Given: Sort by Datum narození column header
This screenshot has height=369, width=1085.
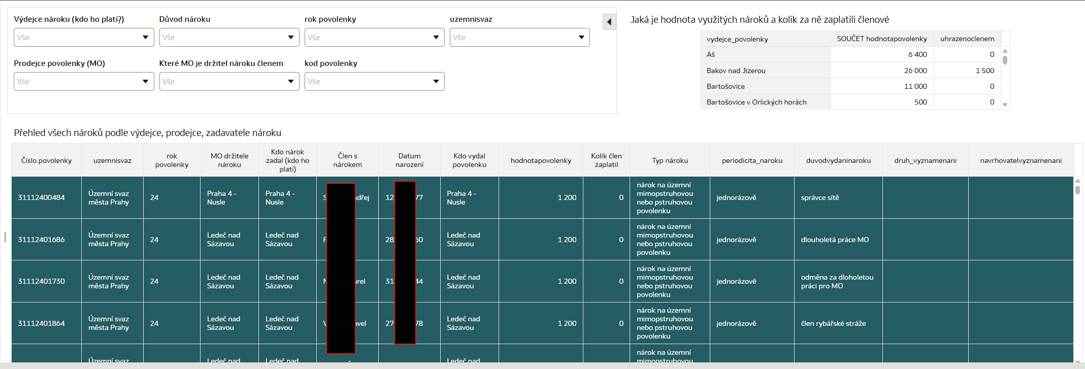Looking at the screenshot, I should tap(409, 160).
